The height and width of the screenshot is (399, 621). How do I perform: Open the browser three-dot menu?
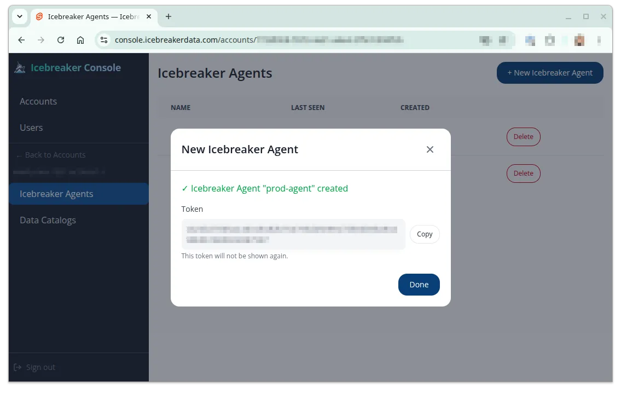pos(599,40)
